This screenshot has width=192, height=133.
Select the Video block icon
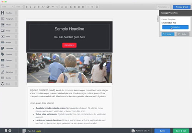[x=3, y=37]
